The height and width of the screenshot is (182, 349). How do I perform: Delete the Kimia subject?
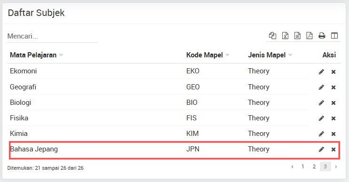coord(333,134)
